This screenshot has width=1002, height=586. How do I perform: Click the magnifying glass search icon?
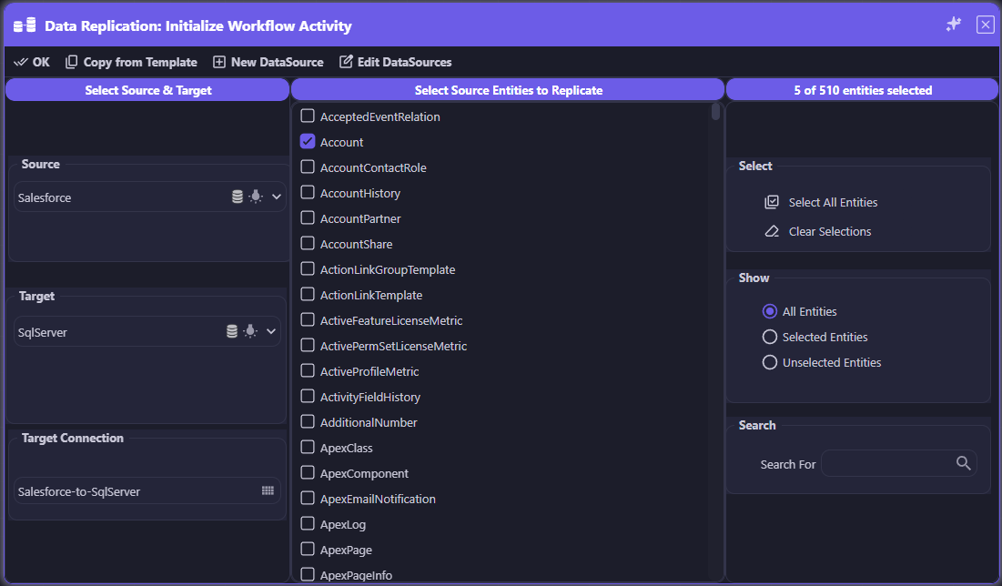[x=964, y=463]
